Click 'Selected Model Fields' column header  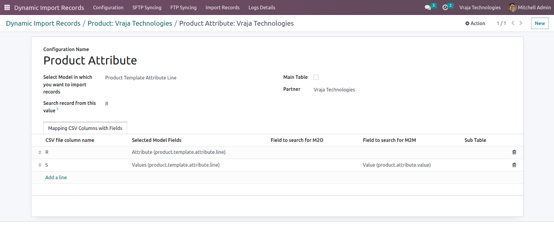(157, 140)
